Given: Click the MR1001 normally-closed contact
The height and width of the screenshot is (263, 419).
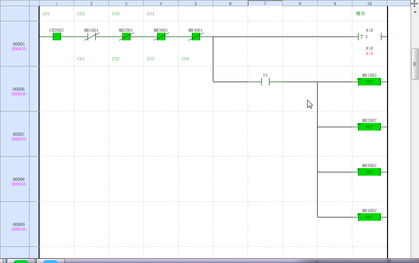Looking at the screenshot, I should point(91,37).
